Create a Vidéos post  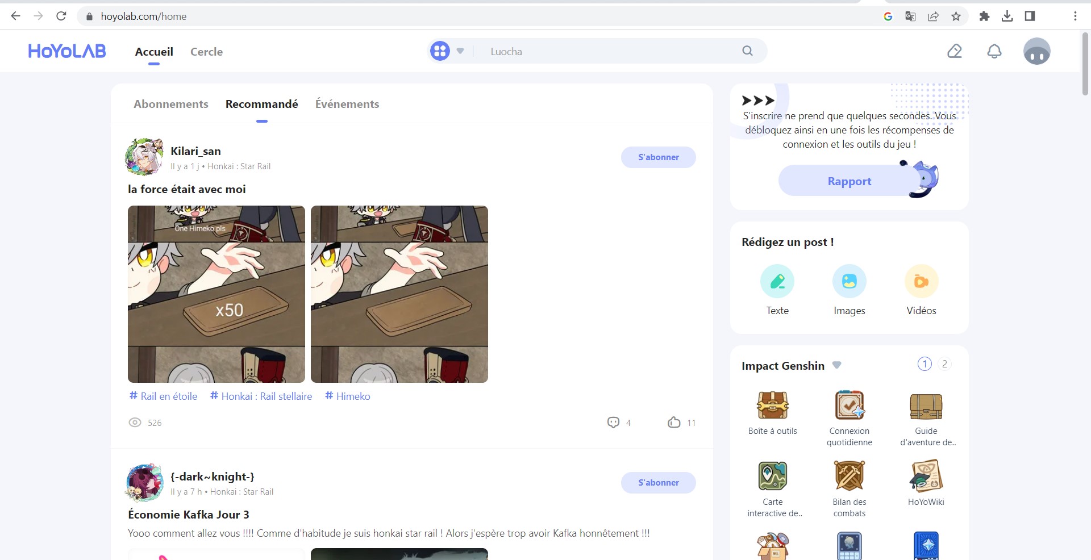921,282
